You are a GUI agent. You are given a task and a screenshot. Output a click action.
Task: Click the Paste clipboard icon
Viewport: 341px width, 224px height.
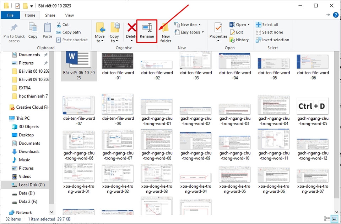[47, 28]
